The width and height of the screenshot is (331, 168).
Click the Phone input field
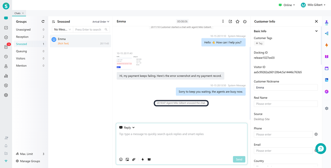click(283, 134)
